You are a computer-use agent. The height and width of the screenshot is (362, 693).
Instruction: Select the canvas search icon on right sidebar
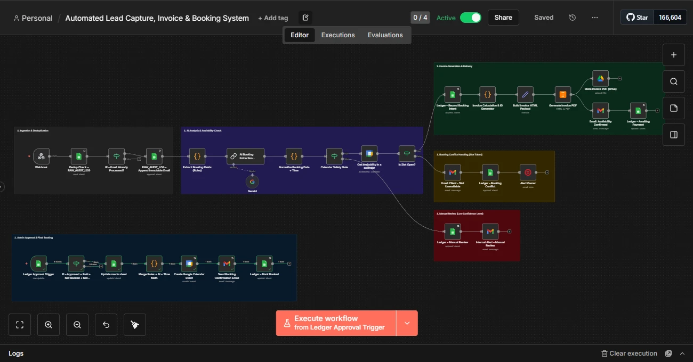point(673,81)
